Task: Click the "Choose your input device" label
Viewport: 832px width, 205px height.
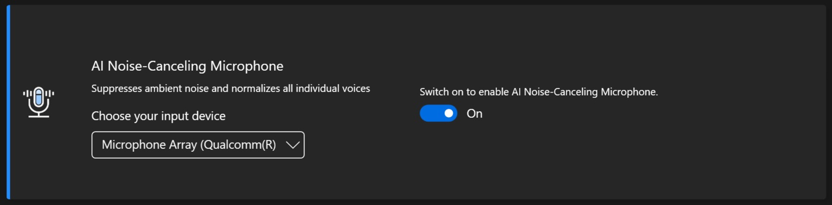Action: click(158, 116)
